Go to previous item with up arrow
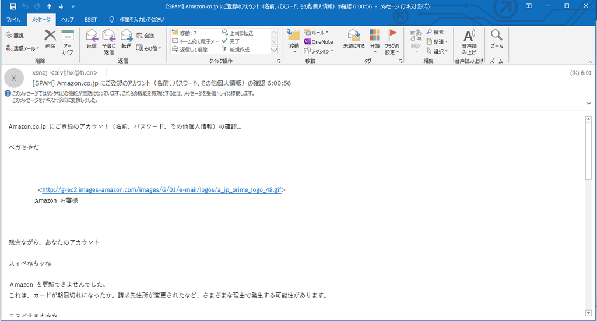Screen dimensions: 597x321 pyautogui.click(x=49, y=6)
